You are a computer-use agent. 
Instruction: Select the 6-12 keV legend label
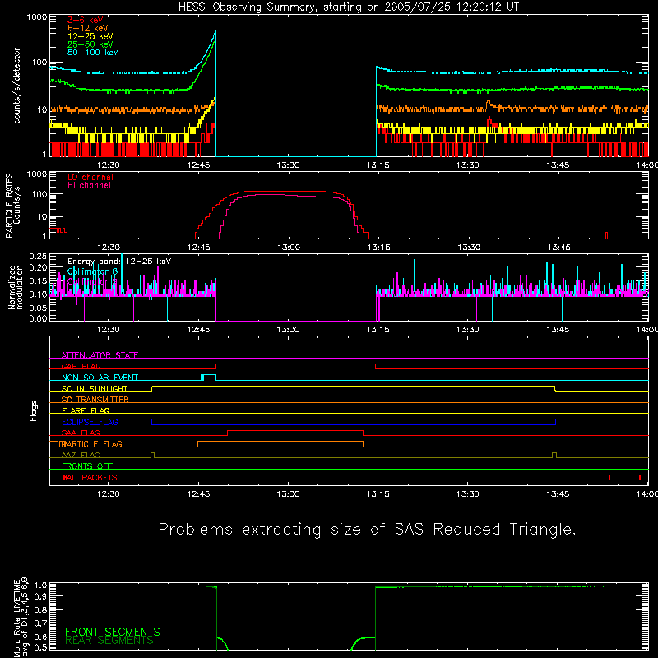click(87, 28)
